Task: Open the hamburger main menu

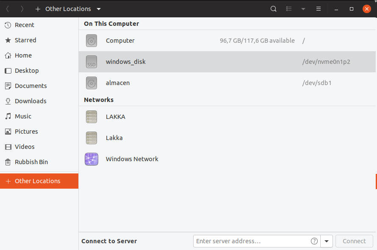Action: [x=319, y=9]
